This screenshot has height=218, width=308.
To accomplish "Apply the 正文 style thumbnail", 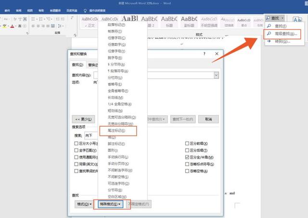I will pyautogui.click(x=90, y=22).
